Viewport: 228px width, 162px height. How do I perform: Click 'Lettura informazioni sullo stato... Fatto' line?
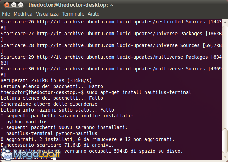point(57,110)
